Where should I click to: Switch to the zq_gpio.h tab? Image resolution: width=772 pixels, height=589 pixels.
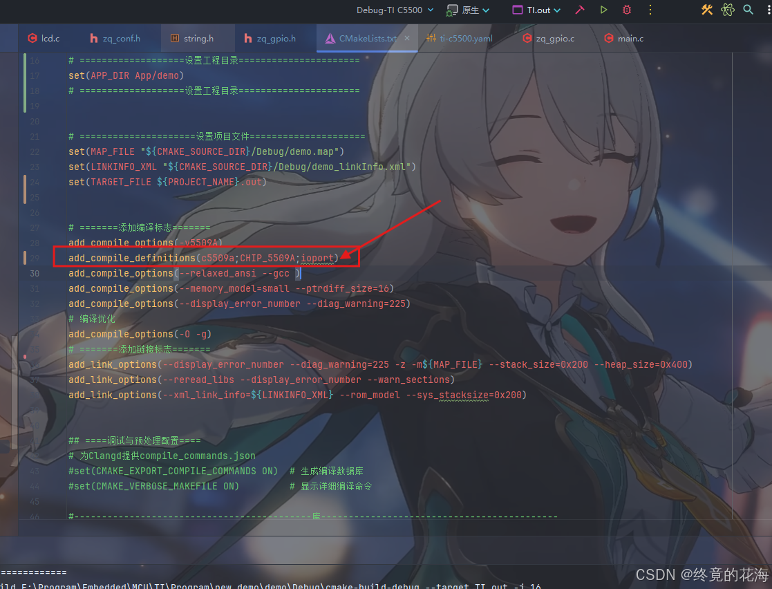point(270,39)
